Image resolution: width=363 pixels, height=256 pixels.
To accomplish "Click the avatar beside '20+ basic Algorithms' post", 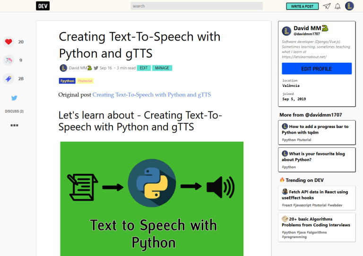I will point(285,219).
